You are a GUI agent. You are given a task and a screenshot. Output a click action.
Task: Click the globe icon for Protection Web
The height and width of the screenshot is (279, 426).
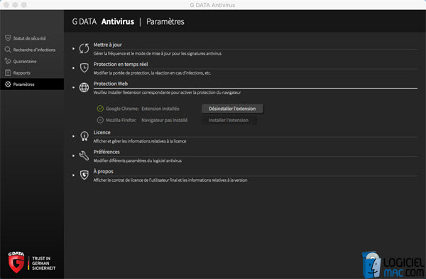pyautogui.click(x=84, y=87)
